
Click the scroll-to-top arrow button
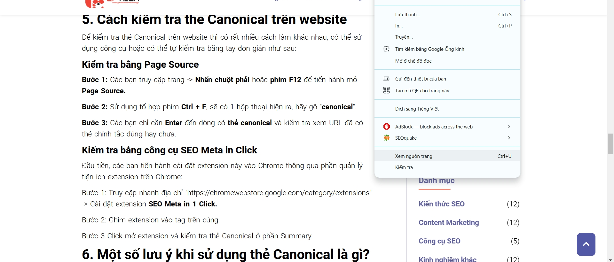pos(586,244)
